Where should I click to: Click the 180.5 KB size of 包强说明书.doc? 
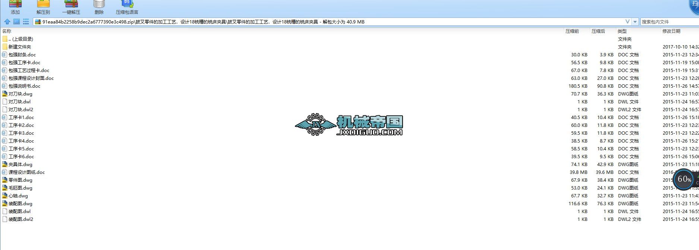click(x=578, y=86)
